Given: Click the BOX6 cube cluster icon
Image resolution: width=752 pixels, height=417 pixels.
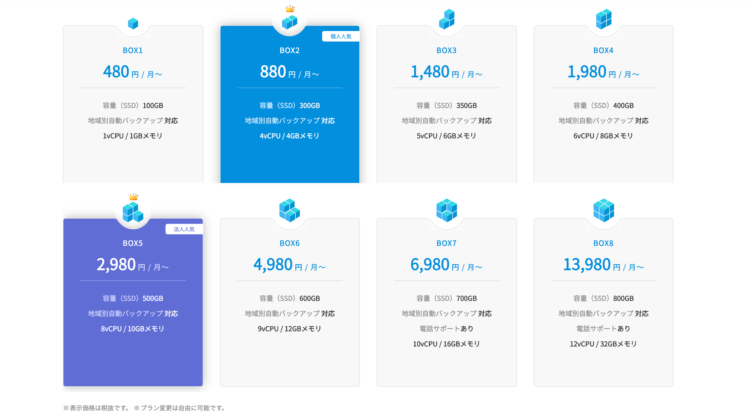Looking at the screenshot, I should [289, 210].
